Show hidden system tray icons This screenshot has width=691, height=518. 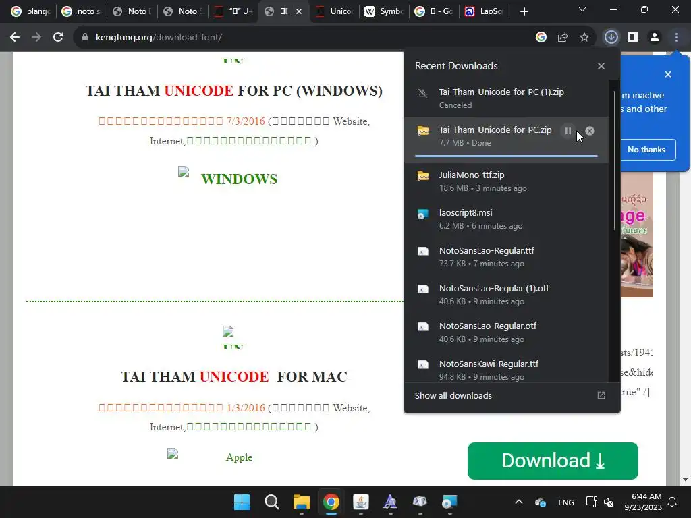(x=519, y=502)
